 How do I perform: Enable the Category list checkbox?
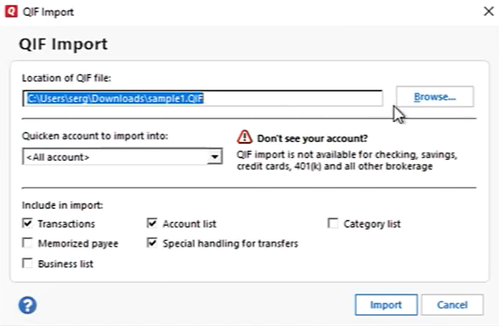333,223
